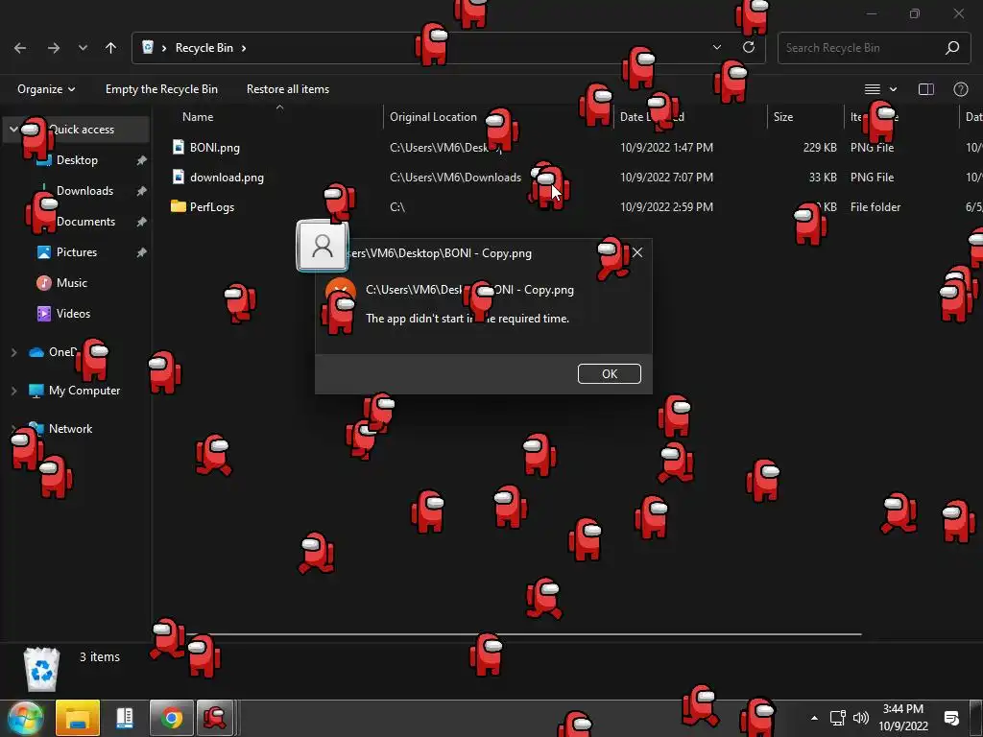The height and width of the screenshot is (737, 983).
Task: Open Pictures in sidebar
Action: [x=77, y=252]
